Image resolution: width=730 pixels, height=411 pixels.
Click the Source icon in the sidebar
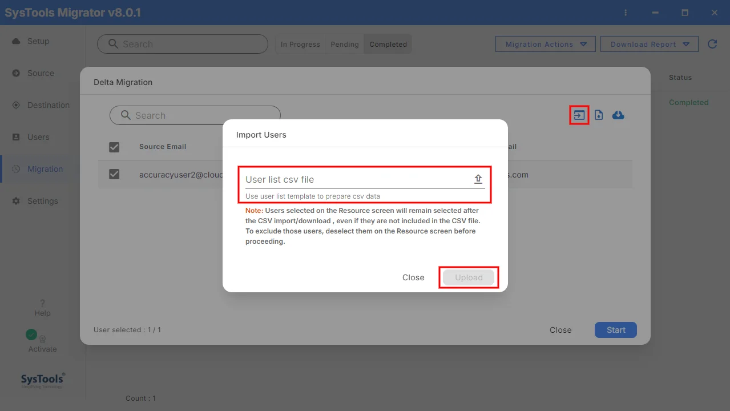click(x=16, y=73)
